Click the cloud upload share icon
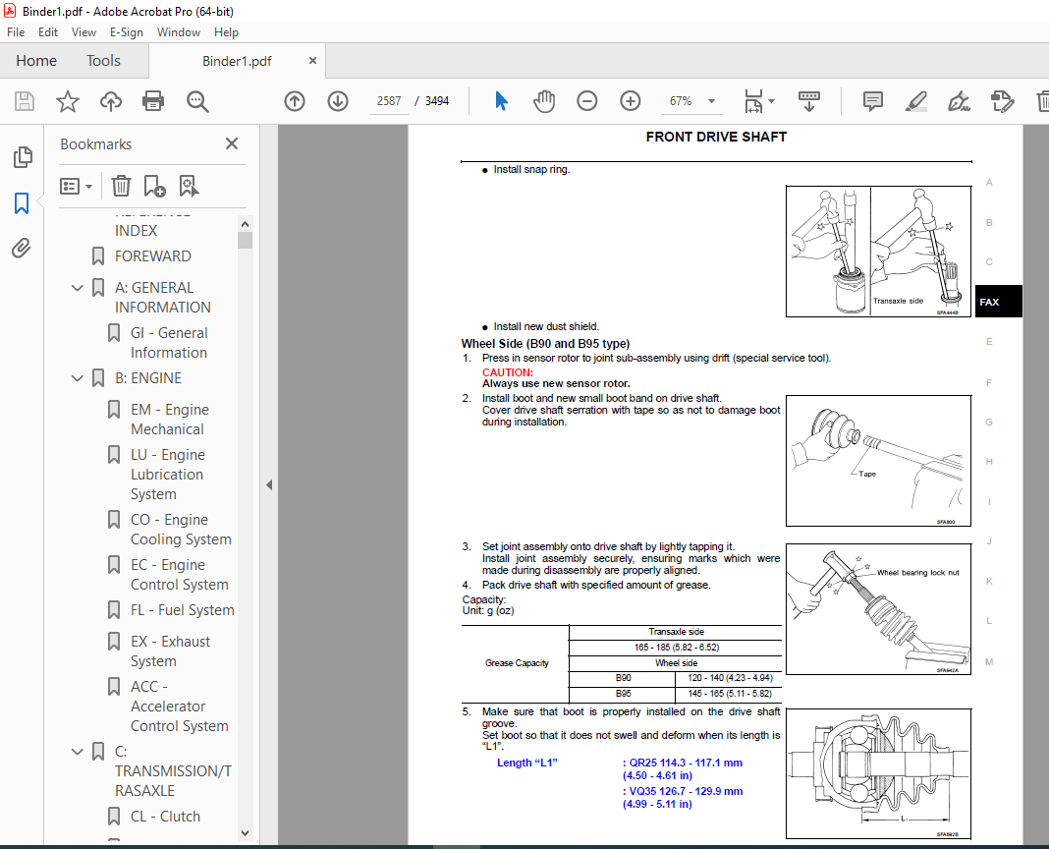Screen dimensions: 1049x849 point(110,101)
